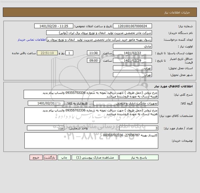
Task: Click the unit field showing عدد
Action: [x=45, y=128]
